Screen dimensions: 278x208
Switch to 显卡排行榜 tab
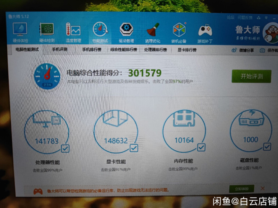187,50
